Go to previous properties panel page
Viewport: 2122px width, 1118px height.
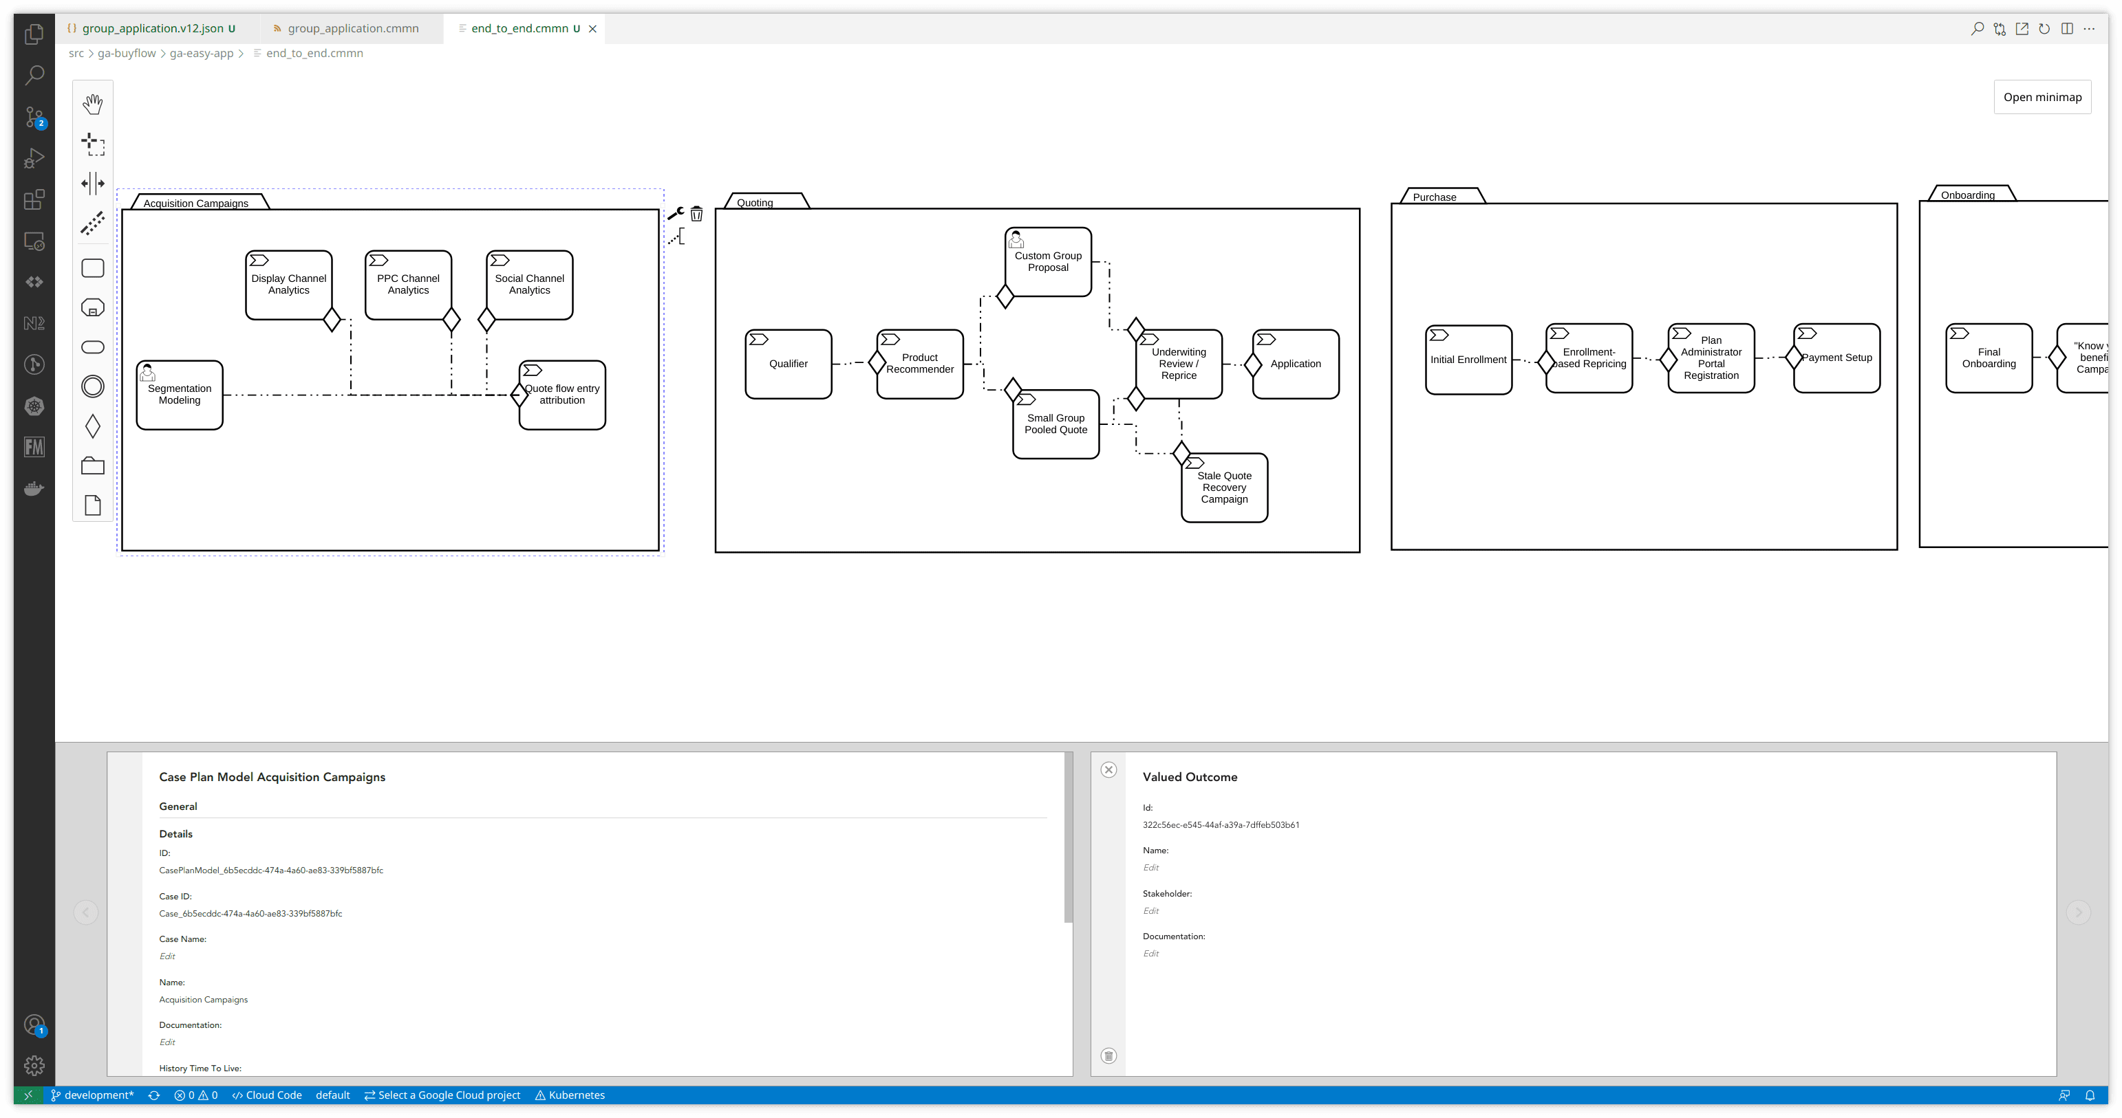coord(86,912)
